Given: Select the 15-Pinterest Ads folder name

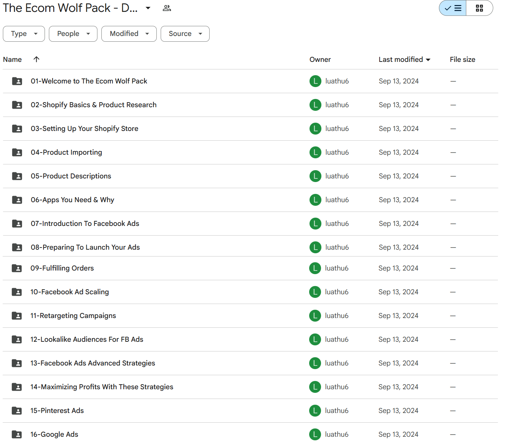Looking at the screenshot, I should 57,410.
